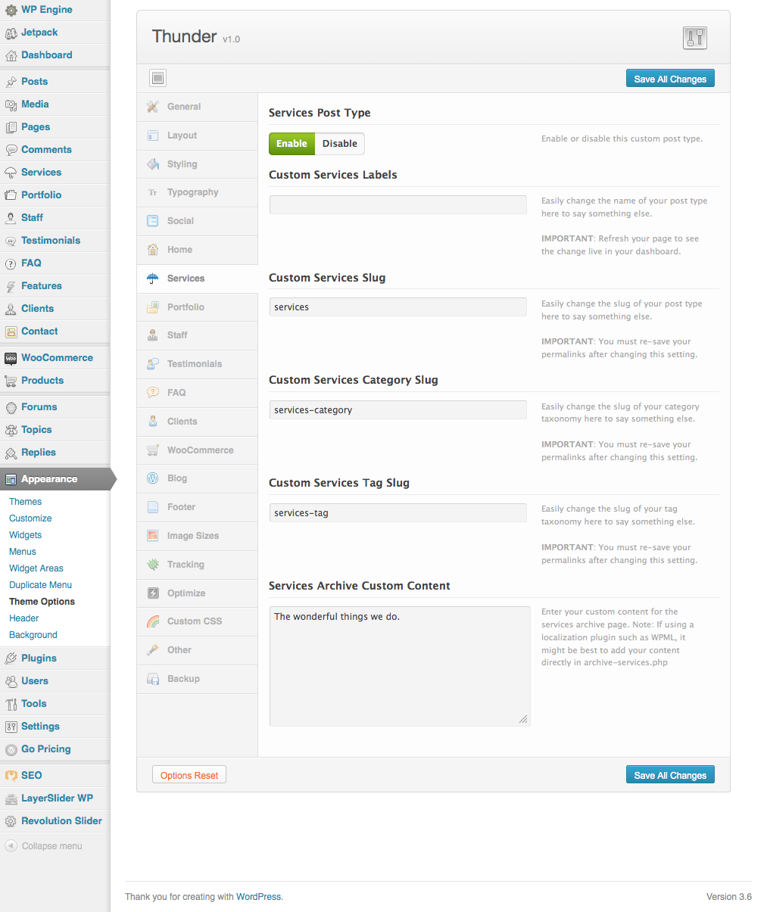Open Header under Appearance
The width and height of the screenshot is (767, 912).
click(24, 618)
